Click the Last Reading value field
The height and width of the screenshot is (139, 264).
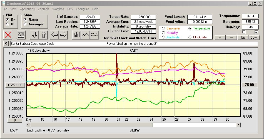coord(90,22)
